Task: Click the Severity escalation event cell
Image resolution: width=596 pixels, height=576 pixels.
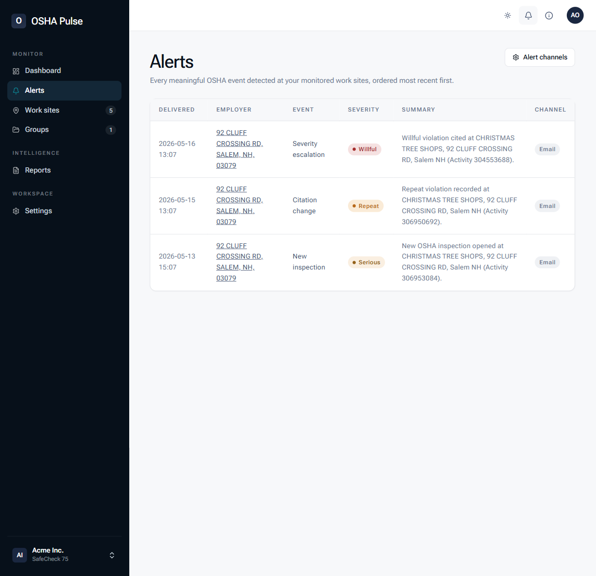Action: pos(308,149)
